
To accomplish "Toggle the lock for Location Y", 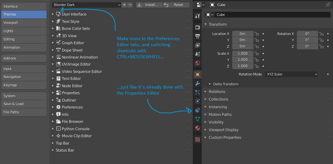I will (x=257, y=40).
